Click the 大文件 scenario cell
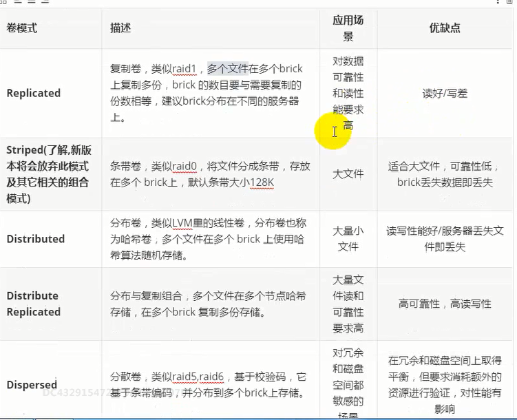The width and height of the screenshot is (517, 420). (x=348, y=174)
